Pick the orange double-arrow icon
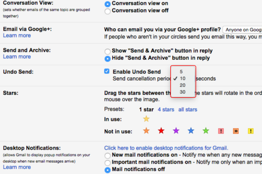262x174 pixels. coord(236,131)
